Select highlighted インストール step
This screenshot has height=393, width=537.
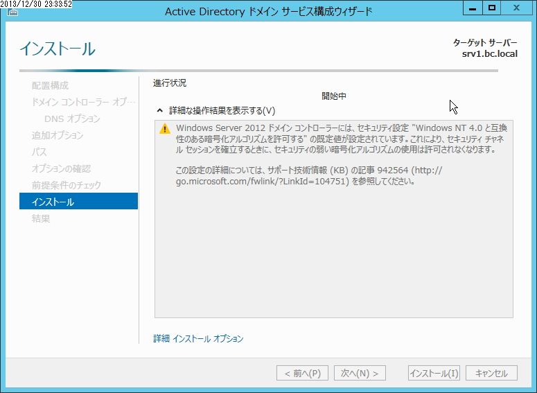click(x=79, y=201)
